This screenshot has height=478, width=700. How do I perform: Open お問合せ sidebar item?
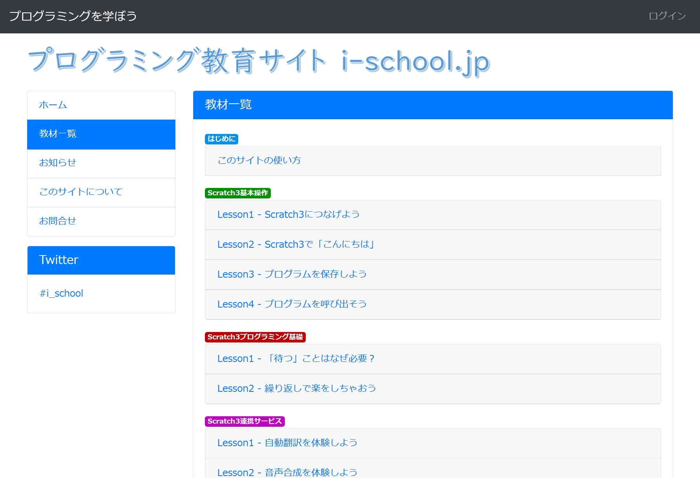tap(101, 221)
